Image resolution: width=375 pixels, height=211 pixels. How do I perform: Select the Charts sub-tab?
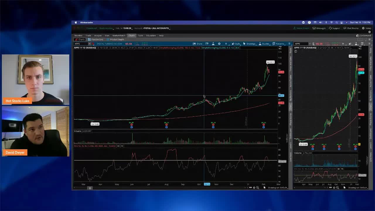(x=80, y=40)
